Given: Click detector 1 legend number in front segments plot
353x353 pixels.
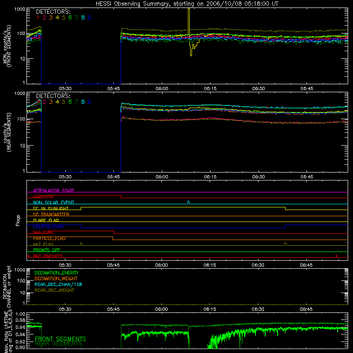Looking at the screenshot, I should coord(38,18).
